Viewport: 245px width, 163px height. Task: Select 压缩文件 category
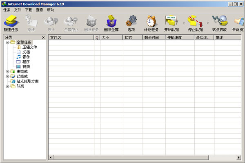pyautogui.click(x=30, y=47)
